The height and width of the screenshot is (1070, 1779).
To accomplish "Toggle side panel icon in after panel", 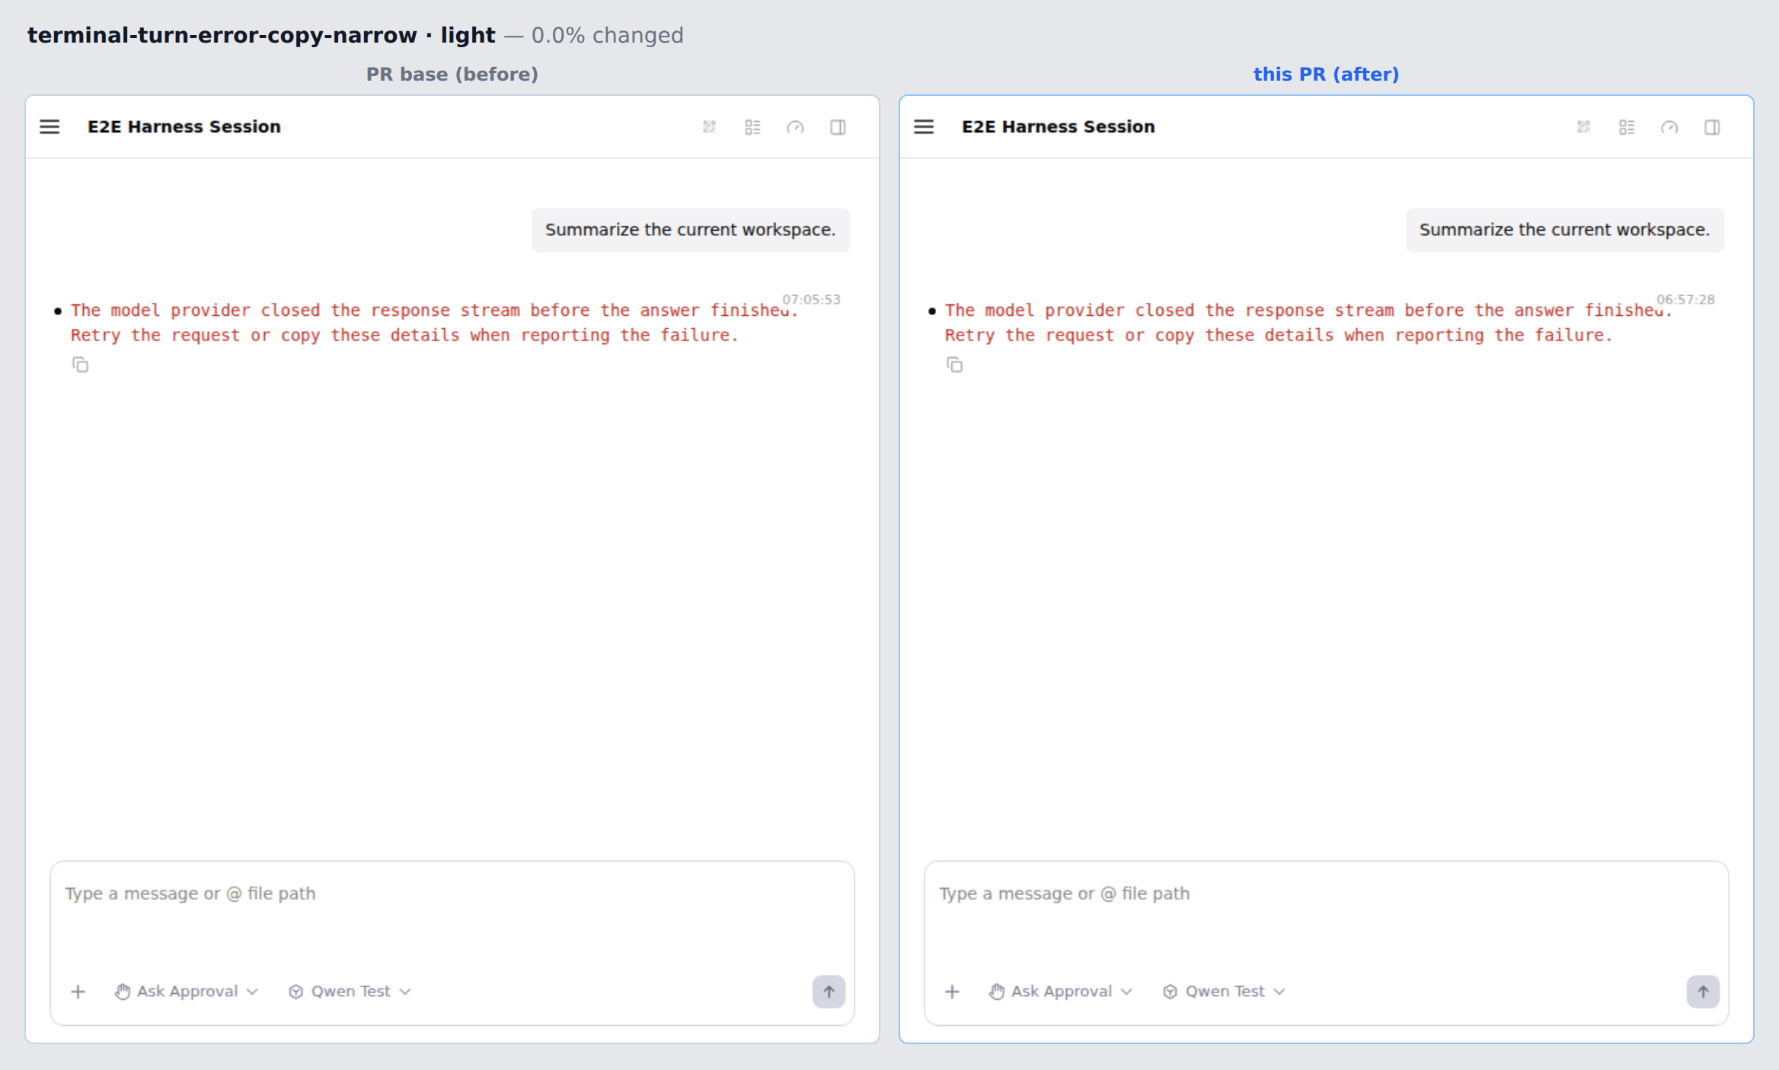I will [1712, 127].
